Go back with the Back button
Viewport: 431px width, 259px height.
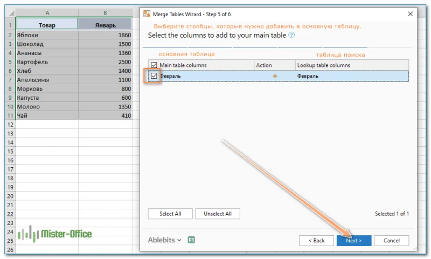tap(316, 240)
